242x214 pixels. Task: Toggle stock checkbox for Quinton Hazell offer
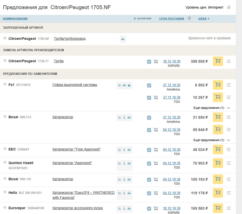pos(149,164)
